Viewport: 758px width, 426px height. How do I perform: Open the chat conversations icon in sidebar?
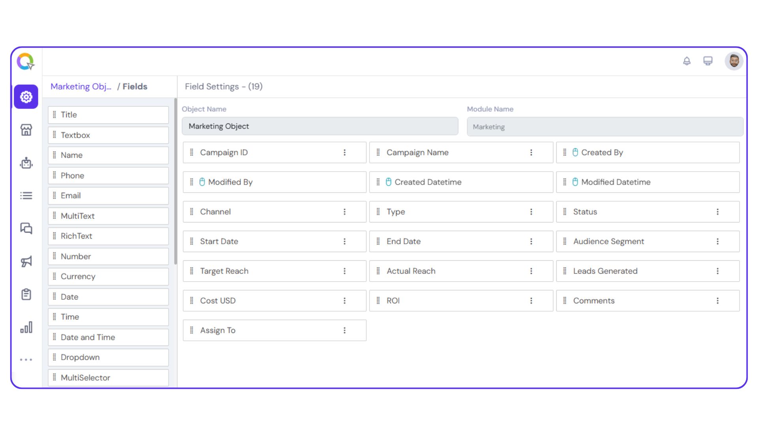tap(26, 228)
